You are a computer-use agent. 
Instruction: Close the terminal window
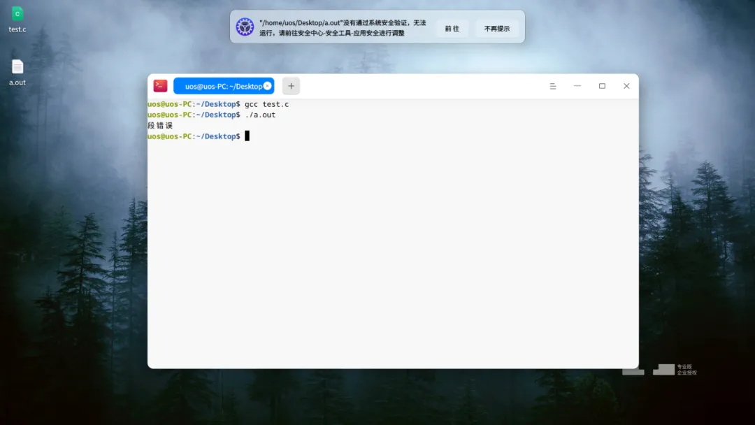pyautogui.click(x=626, y=86)
